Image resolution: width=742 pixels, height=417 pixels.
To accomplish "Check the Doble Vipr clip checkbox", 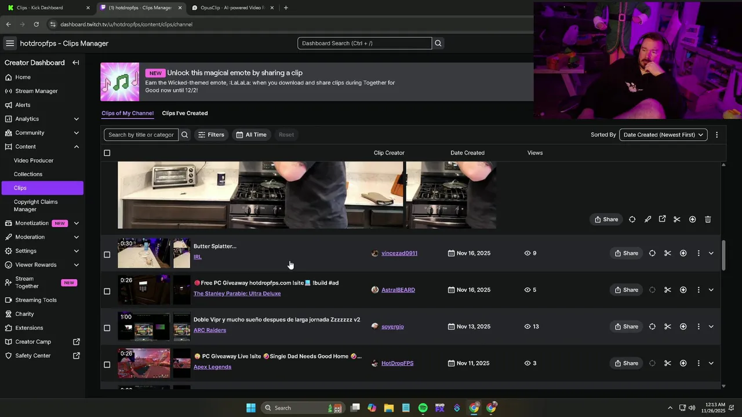I will pyautogui.click(x=107, y=328).
